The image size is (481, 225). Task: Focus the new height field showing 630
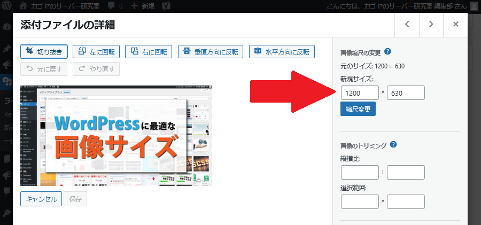(406, 93)
